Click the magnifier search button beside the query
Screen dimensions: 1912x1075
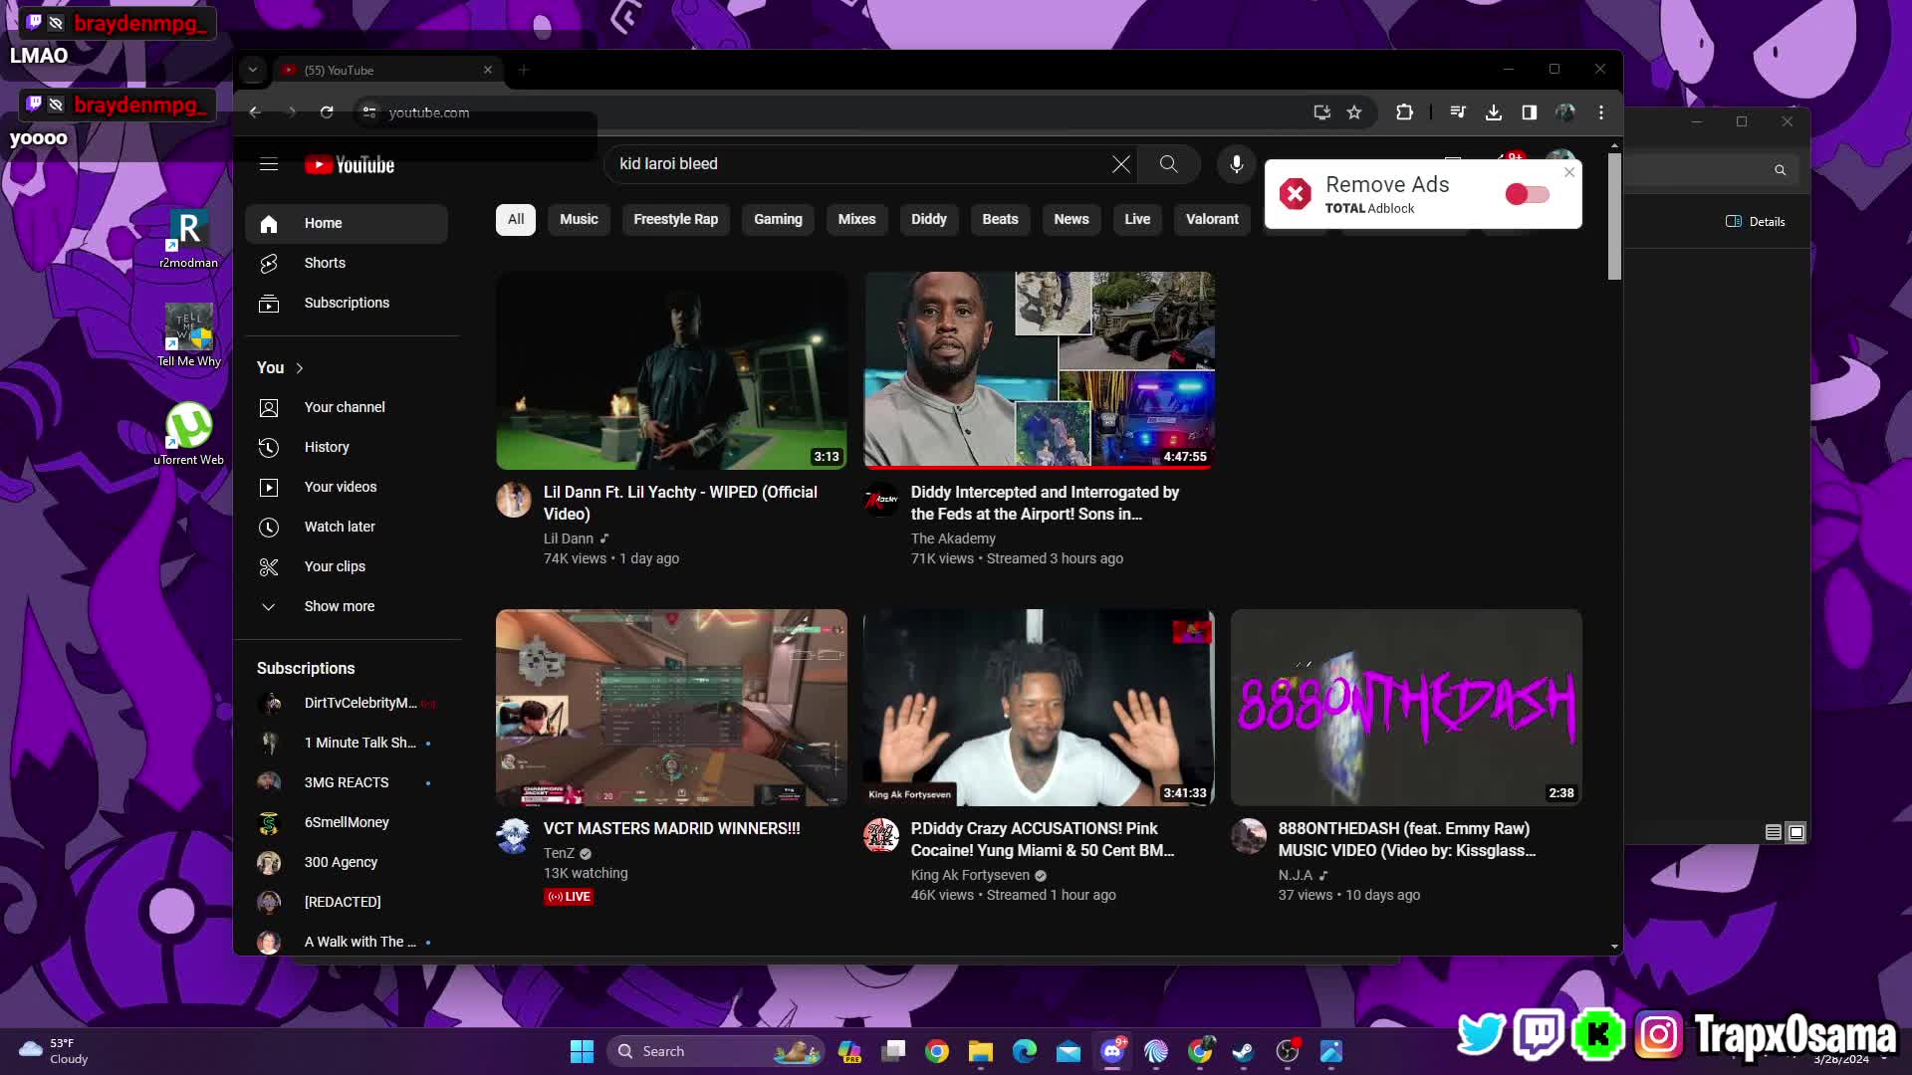click(x=1169, y=164)
